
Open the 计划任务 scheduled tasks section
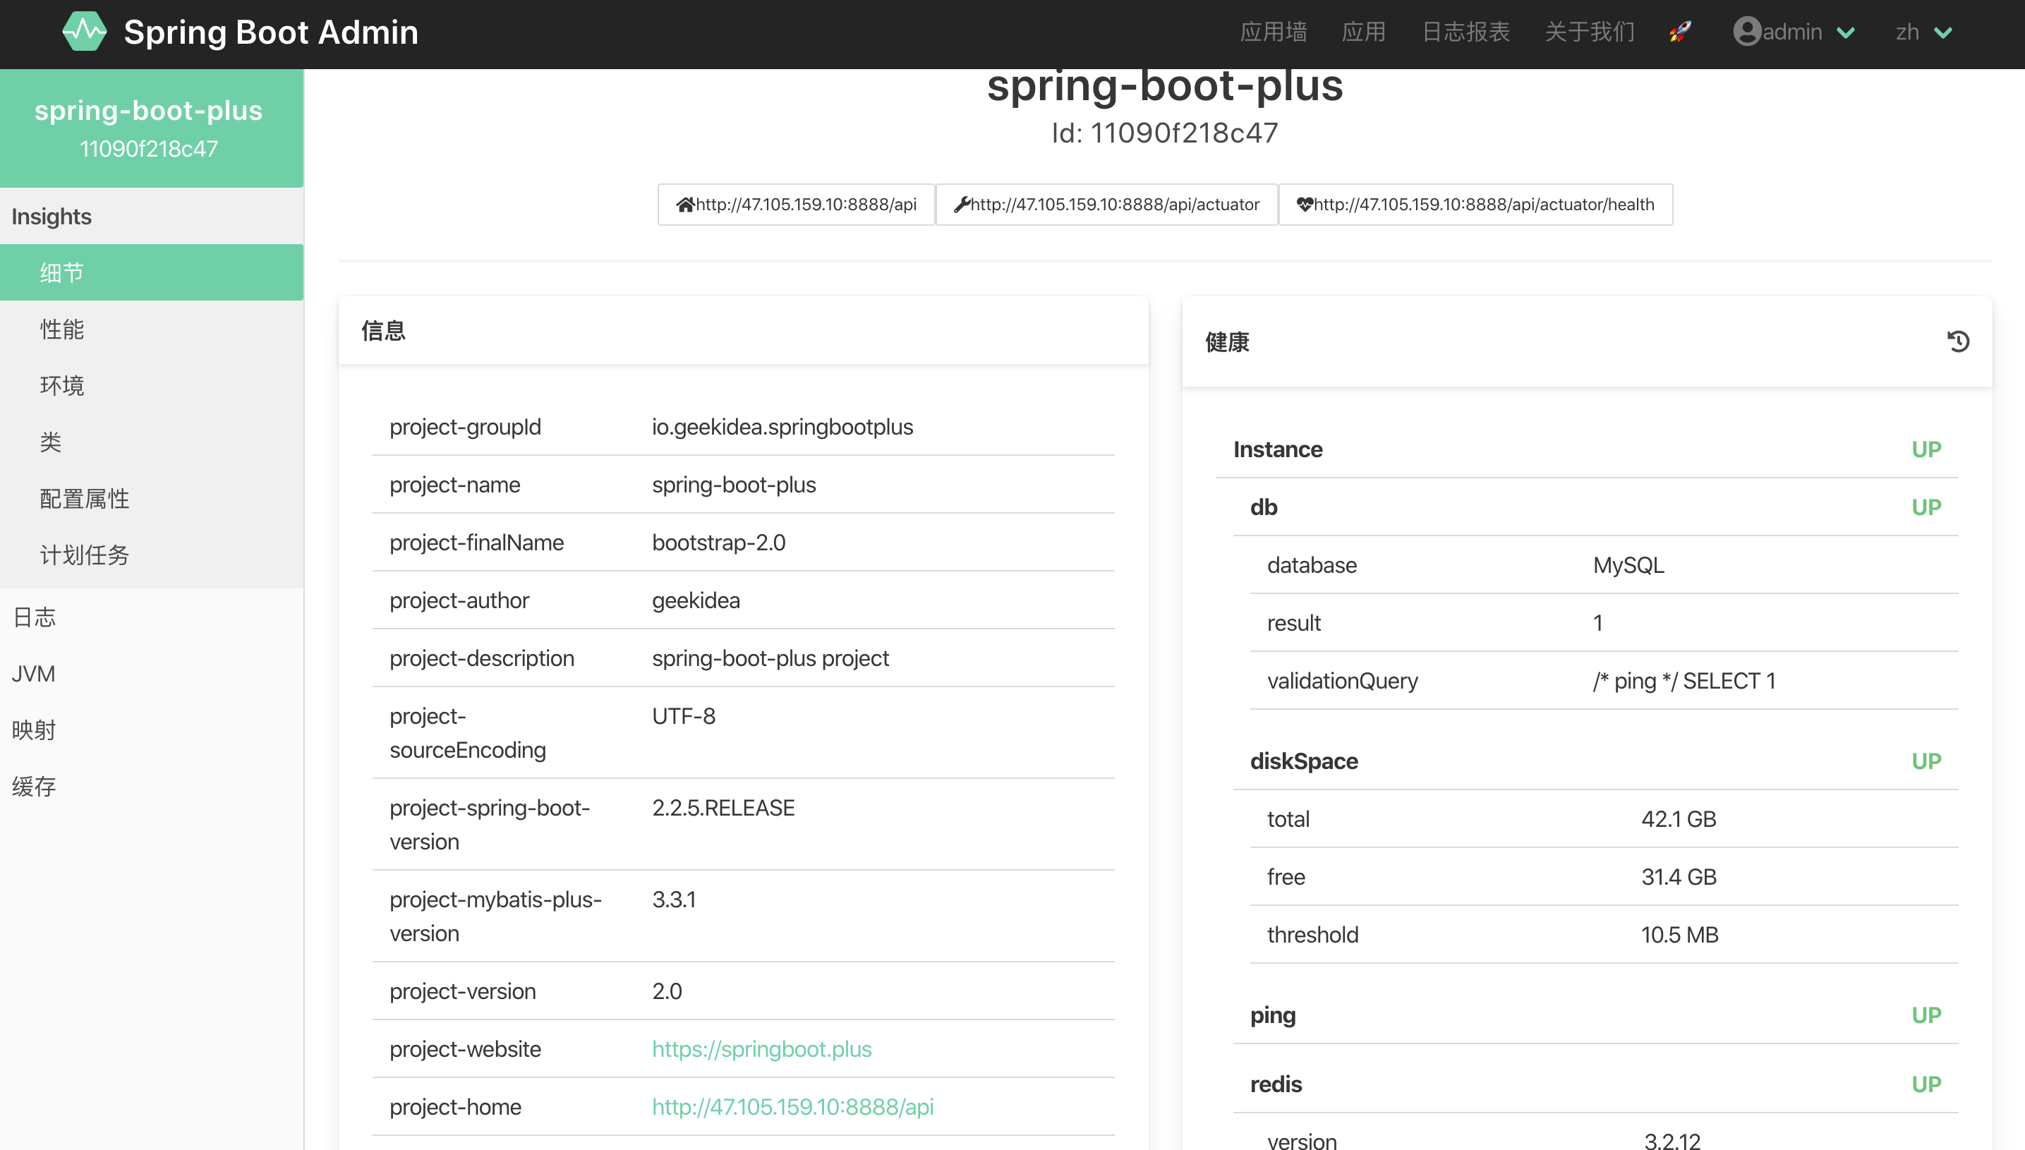(83, 555)
